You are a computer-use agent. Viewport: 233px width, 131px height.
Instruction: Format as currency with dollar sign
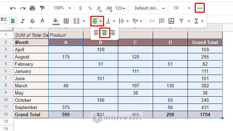tap(80, 8)
